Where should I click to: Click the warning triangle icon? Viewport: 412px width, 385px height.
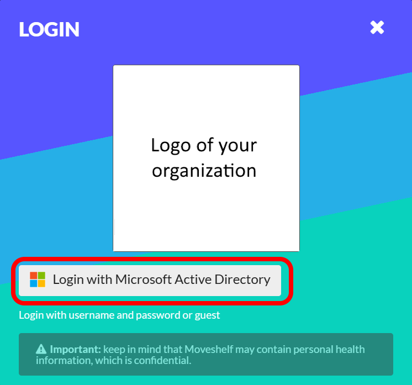[41, 349]
